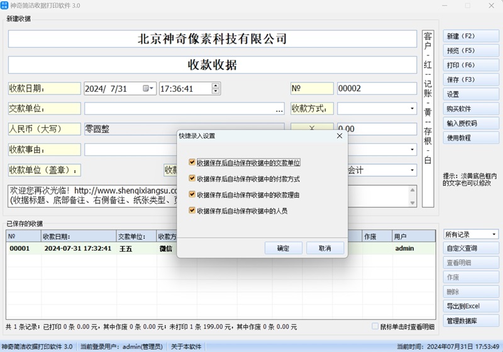Close the 快捷录入设置 dialog with X
This screenshot has width=503, height=352.
click(x=340, y=136)
